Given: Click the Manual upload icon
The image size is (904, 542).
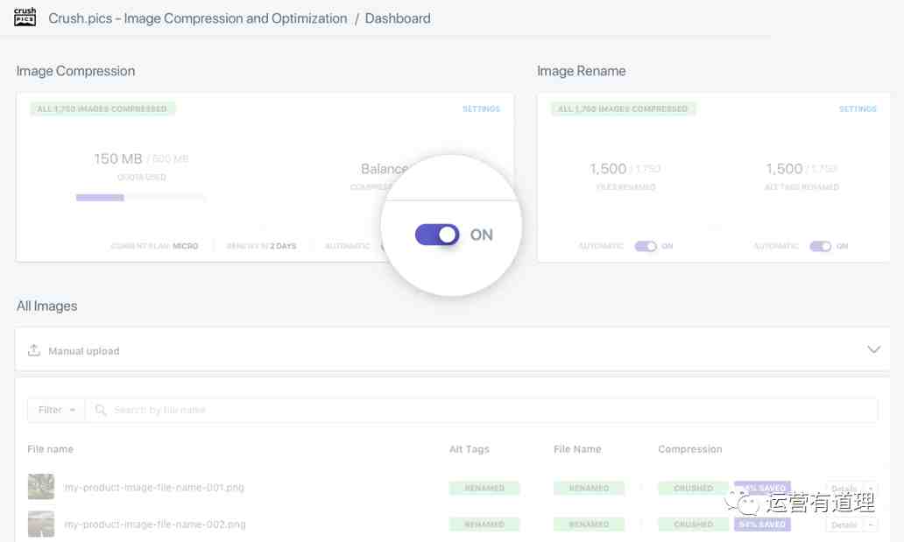Looking at the screenshot, I should click(34, 350).
